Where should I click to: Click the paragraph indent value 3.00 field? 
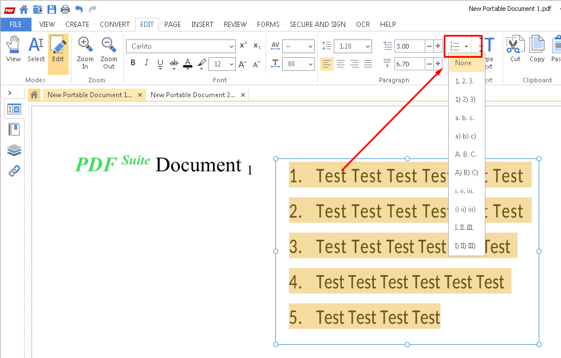[x=409, y=46]
